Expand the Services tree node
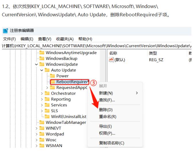The width and height of the screenshot is (196, 153). 42,105
